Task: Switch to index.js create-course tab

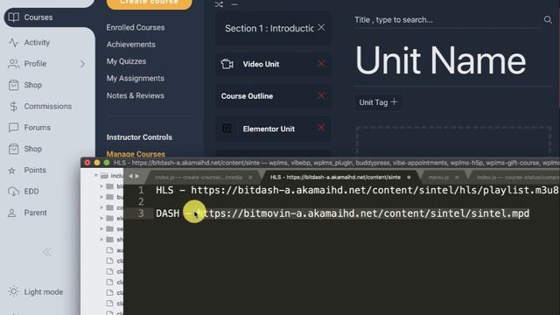Action: (199, 178)
